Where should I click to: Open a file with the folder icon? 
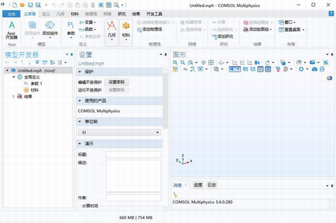tap(22, 5)
